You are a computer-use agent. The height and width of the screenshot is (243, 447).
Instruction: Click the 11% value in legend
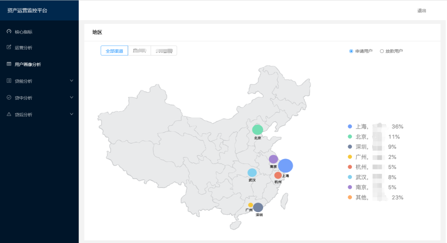[394, 137]
